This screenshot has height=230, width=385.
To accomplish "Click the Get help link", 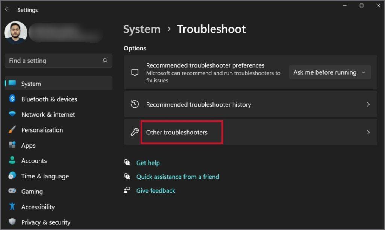I will [148, 163].
